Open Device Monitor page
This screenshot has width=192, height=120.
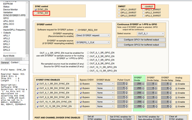pyautogui.click(x=10, y=10)
